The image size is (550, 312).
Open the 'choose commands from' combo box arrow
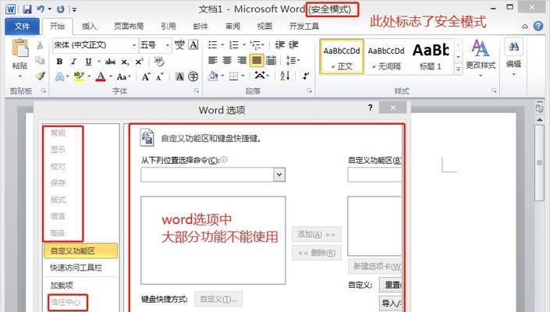pos(279,174)
